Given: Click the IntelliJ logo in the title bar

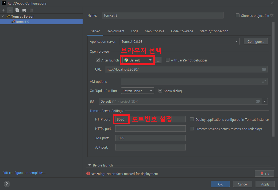Looking at the screenshot, I should (x=3, y=3).
